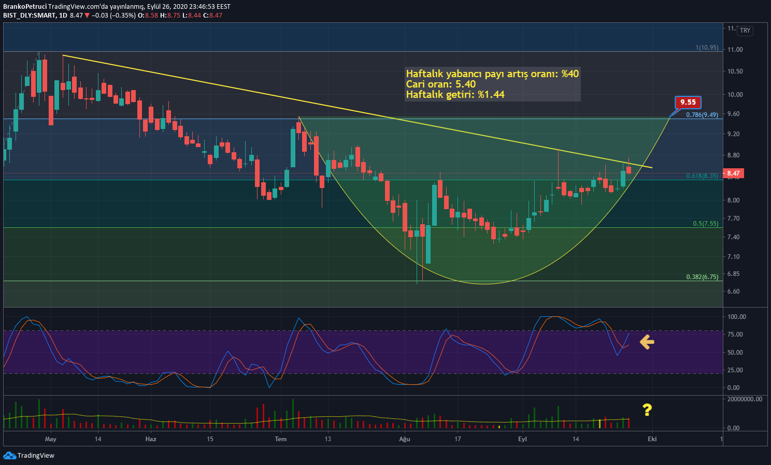Click the BrankoPetruci author name
This screenshot has width=771, height=465.
click(x=24, y=6)
